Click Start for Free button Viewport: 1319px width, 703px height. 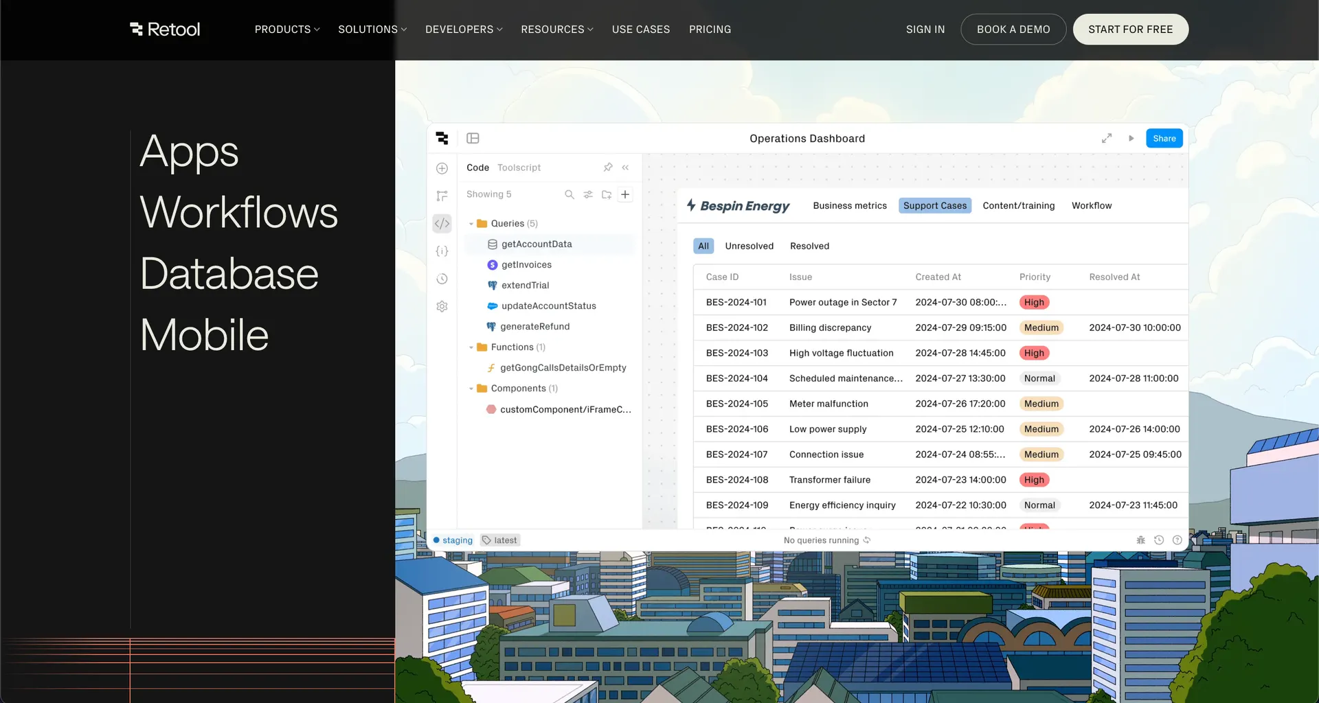click(x=1130, y=30)
